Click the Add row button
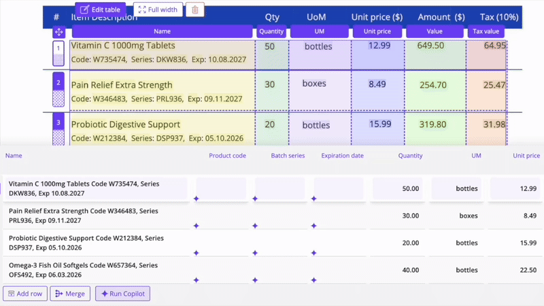544x306 pixels. pos(25,294)
